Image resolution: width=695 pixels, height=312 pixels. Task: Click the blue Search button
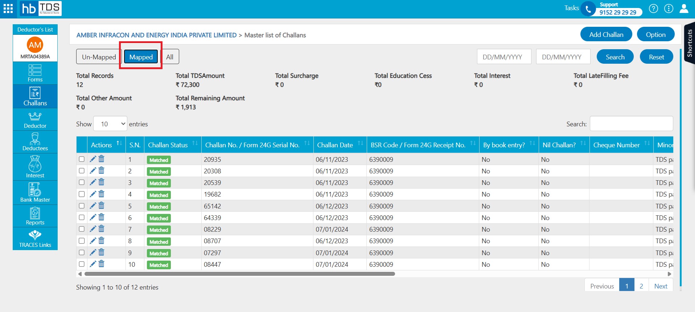pyautogui.click(x=615, y=57)
